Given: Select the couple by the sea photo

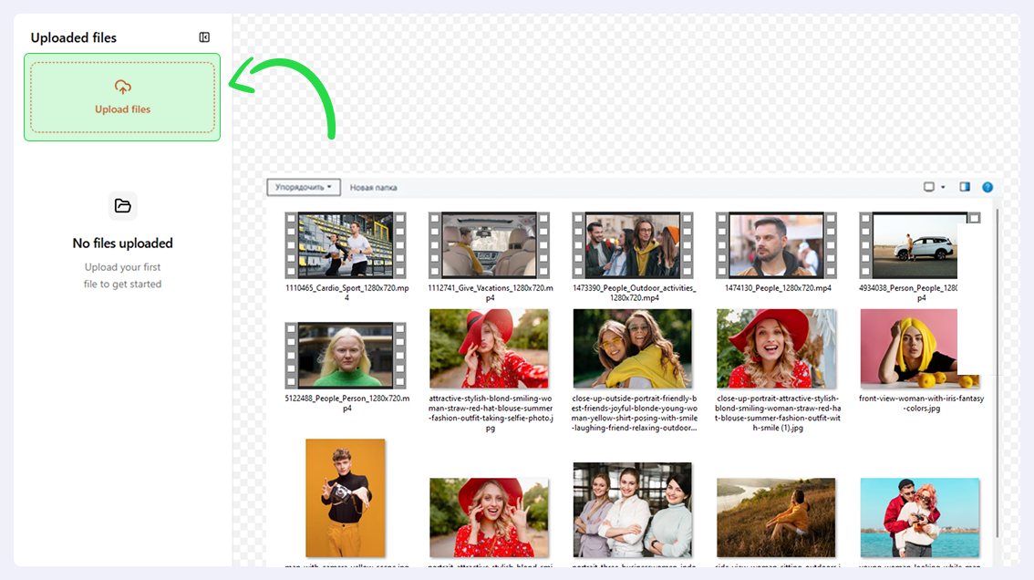Looking at the screenshot, I should (920, 518).
